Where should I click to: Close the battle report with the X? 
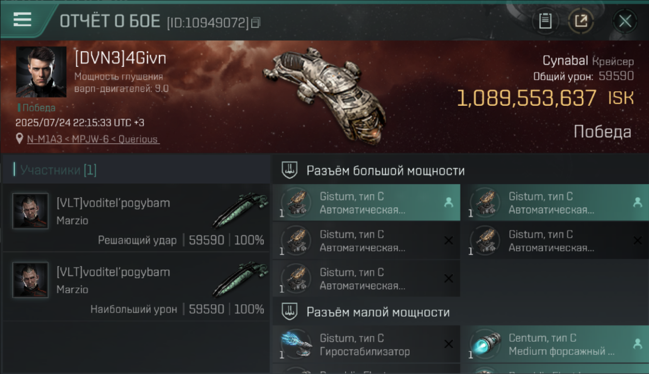(625, 21)
